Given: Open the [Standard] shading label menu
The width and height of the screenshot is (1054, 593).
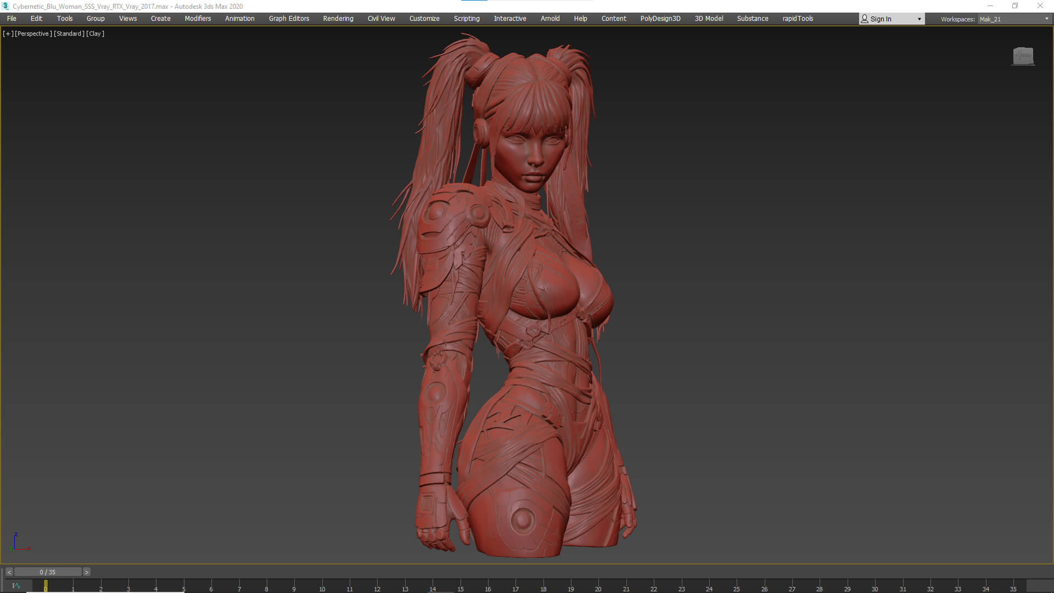Looking at the screenshot, I should pos(69,33).
